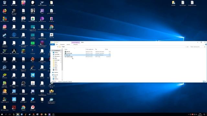Select the Fortnite desktop shortcut
This screenshot has width=207, height=116.
14,100
